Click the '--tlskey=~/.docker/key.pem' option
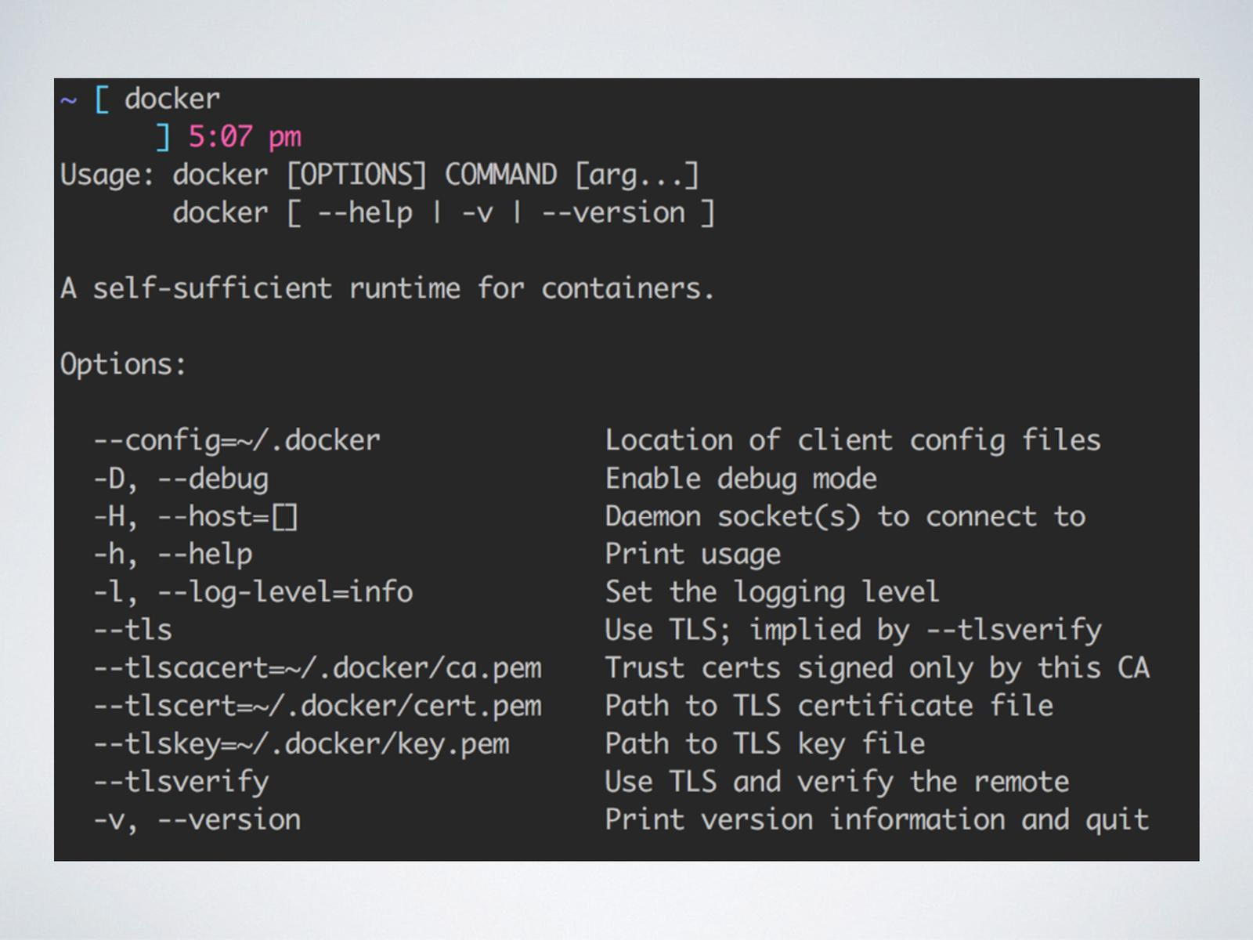1253x940 pixels. click(x=302, y=743)
